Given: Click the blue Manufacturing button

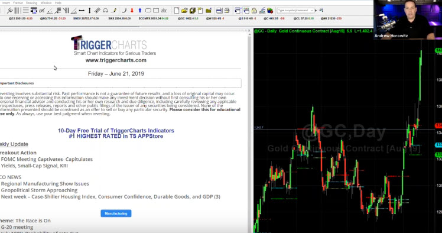Looking at the screenshot, I should point(116,213).
